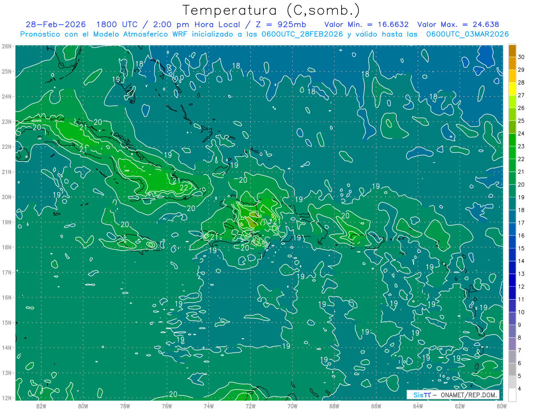Click the '26N' latitude axis label

pyautogui.click(x=6, y=46)
